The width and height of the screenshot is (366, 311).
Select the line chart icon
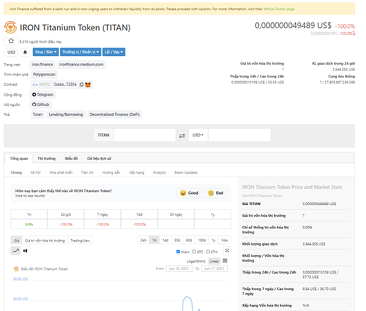(16, 251)
